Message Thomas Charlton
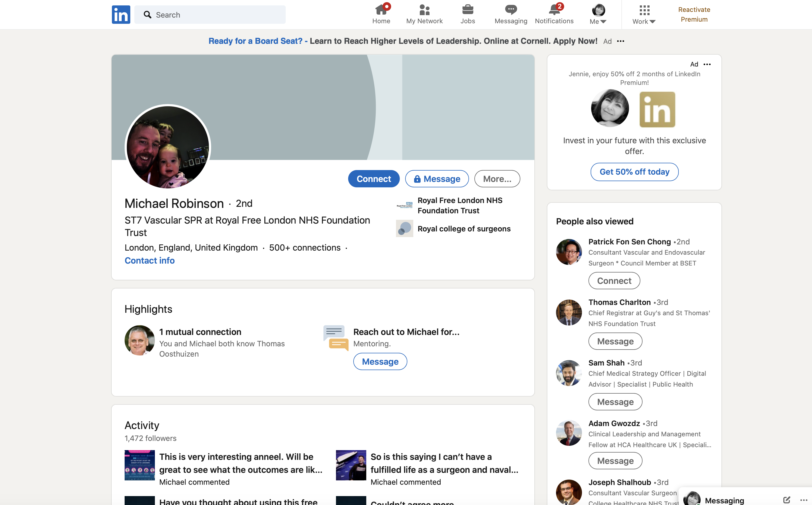 615,341
